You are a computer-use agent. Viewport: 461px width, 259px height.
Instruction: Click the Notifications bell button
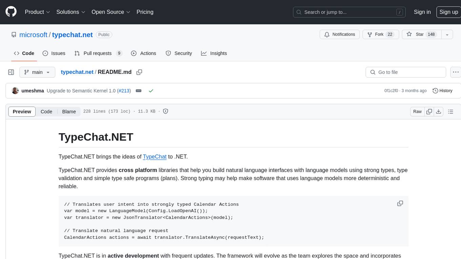pos(340,34)
